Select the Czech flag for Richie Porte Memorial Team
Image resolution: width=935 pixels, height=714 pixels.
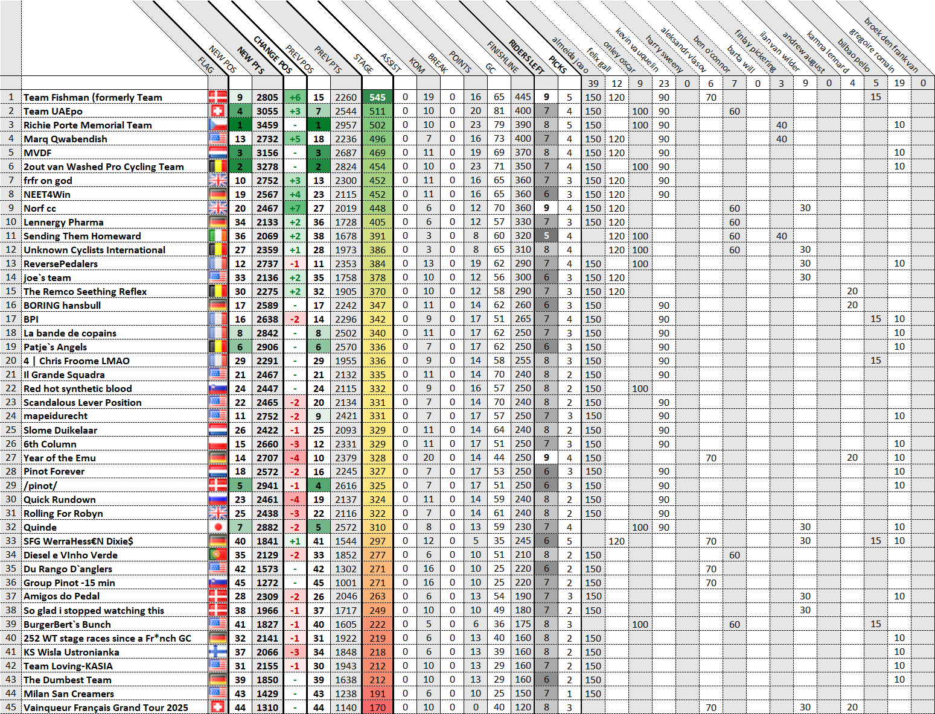(218, 125)
